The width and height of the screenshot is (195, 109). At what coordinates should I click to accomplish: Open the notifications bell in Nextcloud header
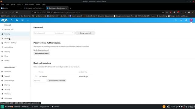pos(181,20)
